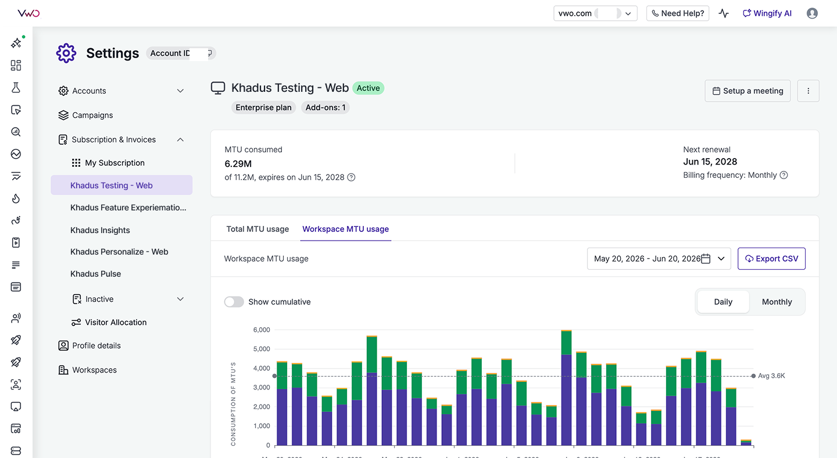Click the help icon beside Billing frequency
837x458 pixels.
pyautogui.click(x=784, y=175)
